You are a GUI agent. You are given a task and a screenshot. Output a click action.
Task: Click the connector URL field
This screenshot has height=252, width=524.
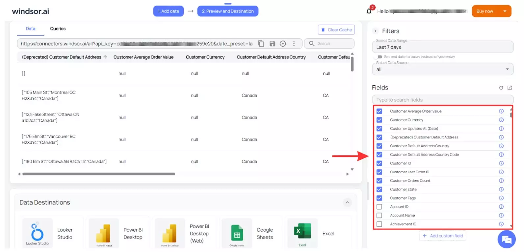[137, 44]
